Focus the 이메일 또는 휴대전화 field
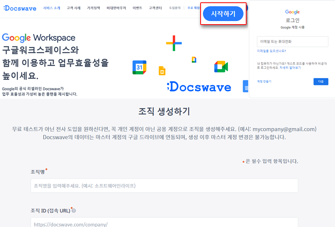Screen dimensions: 335x227 (293, 41)
